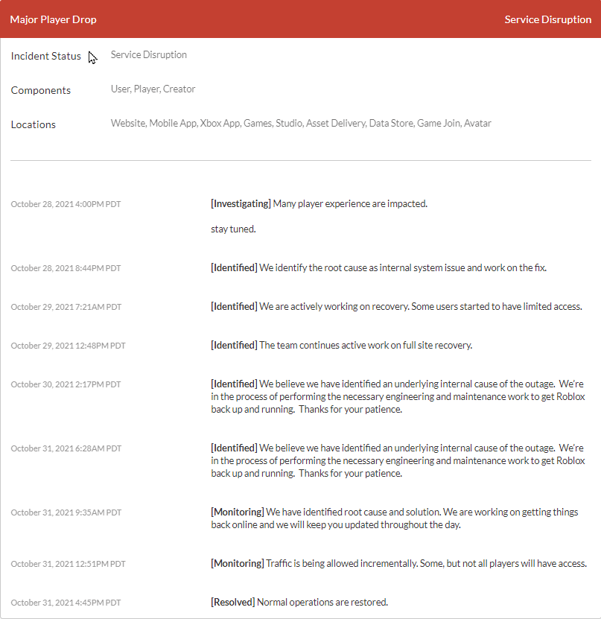Screen dimensions: 601x619
Task: Click the grey "Service Disruption" status value
Action: point(149,54)
